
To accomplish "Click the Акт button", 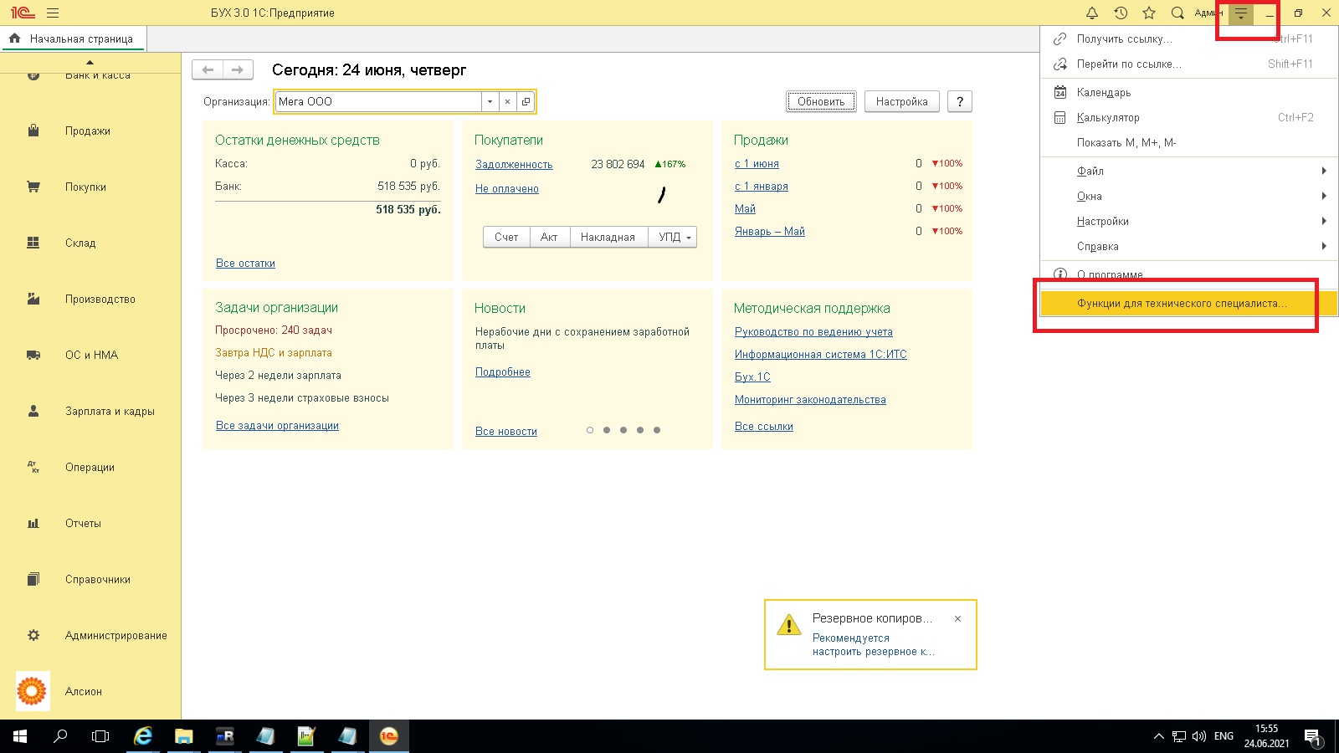I will 549,238.
